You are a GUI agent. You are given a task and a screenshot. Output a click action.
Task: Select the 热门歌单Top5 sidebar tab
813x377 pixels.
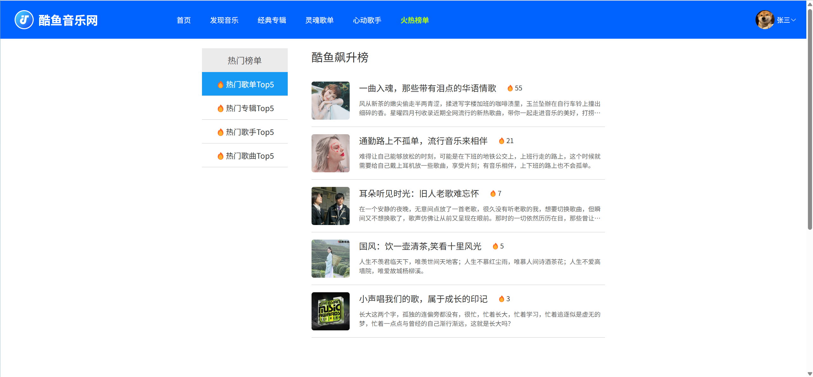245,84
